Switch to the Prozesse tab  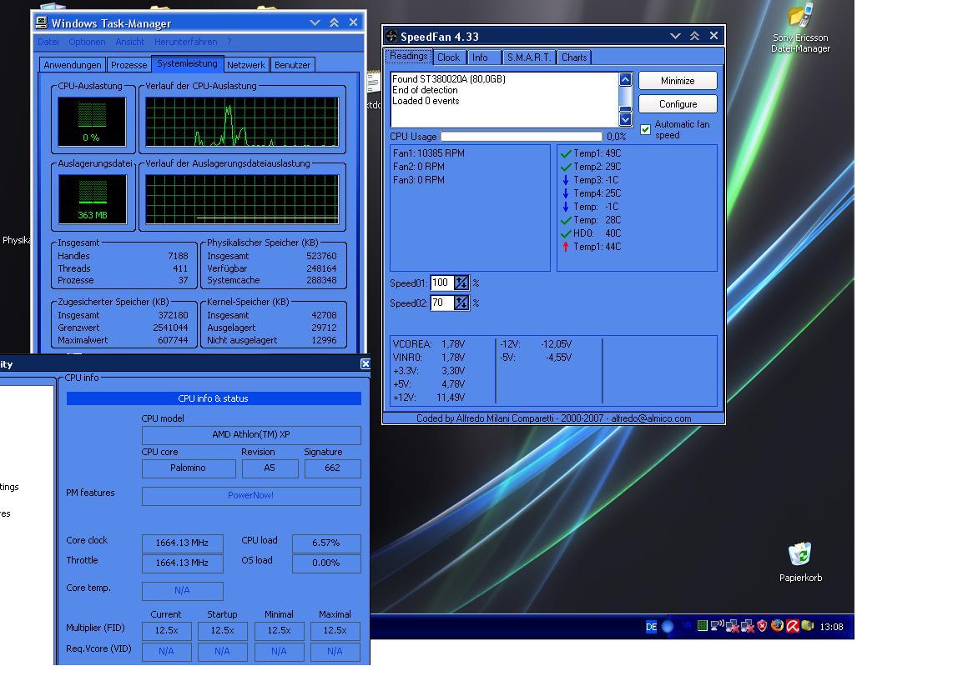[129, 65]
